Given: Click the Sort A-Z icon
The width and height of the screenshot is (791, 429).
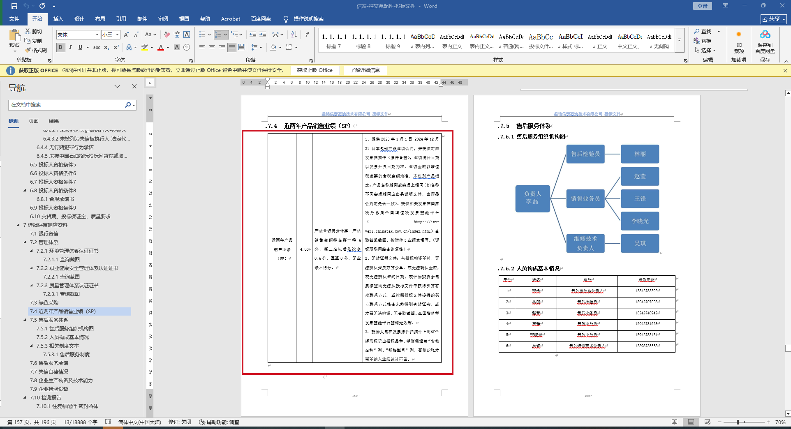Looking at the screenshot, I should tap(294, 35).
